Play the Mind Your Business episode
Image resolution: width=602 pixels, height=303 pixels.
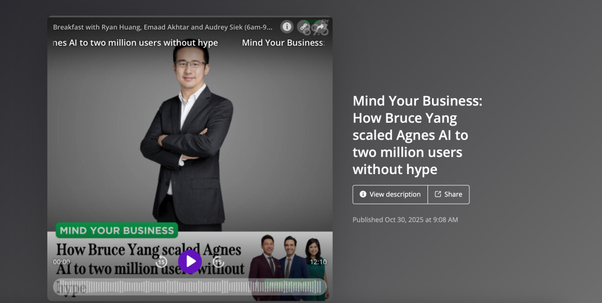(x=190, y=262)
